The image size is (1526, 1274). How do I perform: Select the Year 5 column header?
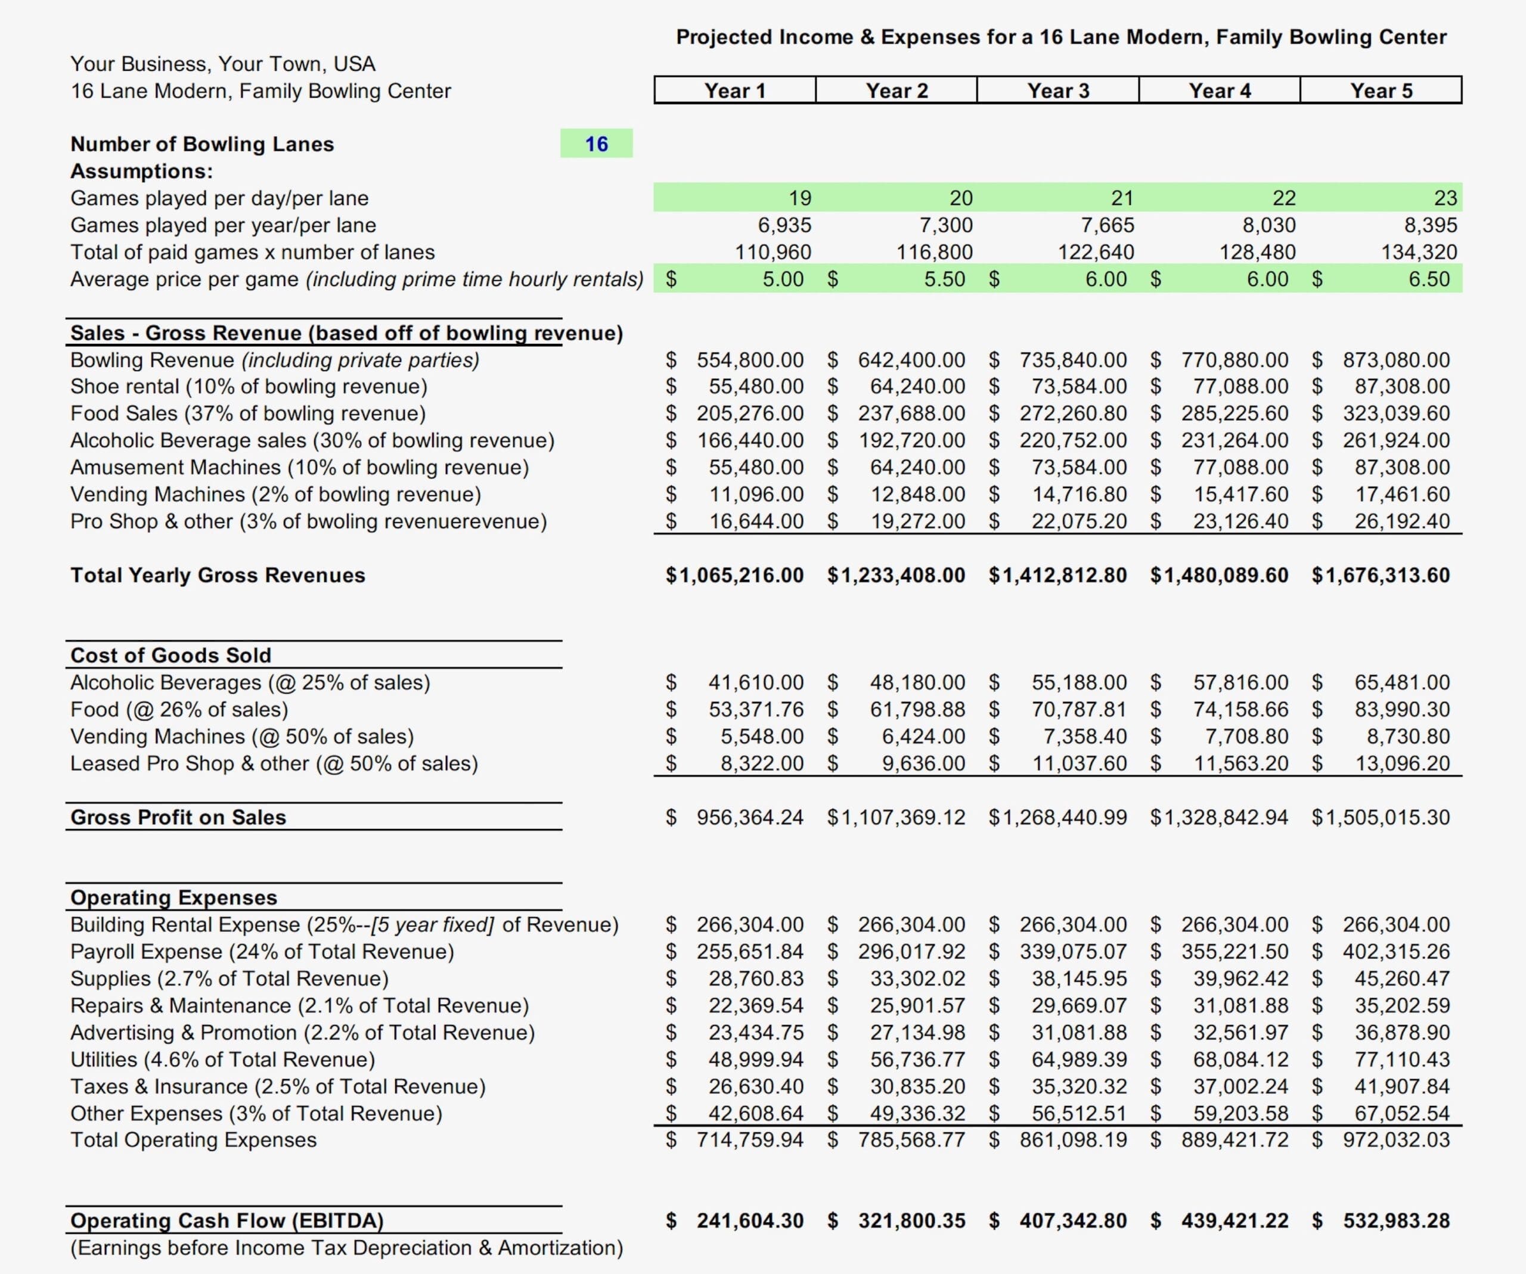tap(1381, 90)
